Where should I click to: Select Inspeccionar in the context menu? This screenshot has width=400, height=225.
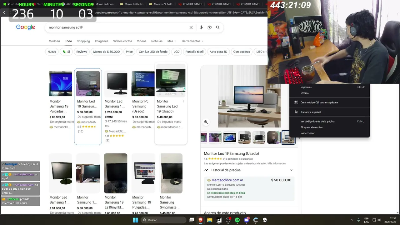pos(329,133)
